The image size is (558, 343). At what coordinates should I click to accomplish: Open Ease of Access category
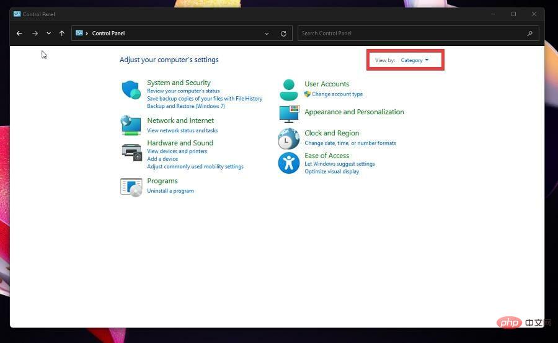327,156
